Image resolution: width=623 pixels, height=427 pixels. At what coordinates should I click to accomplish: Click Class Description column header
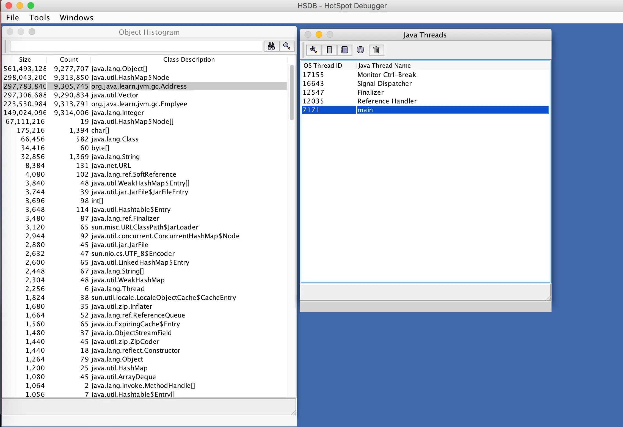pyautogui.click(x=189, y=60)
